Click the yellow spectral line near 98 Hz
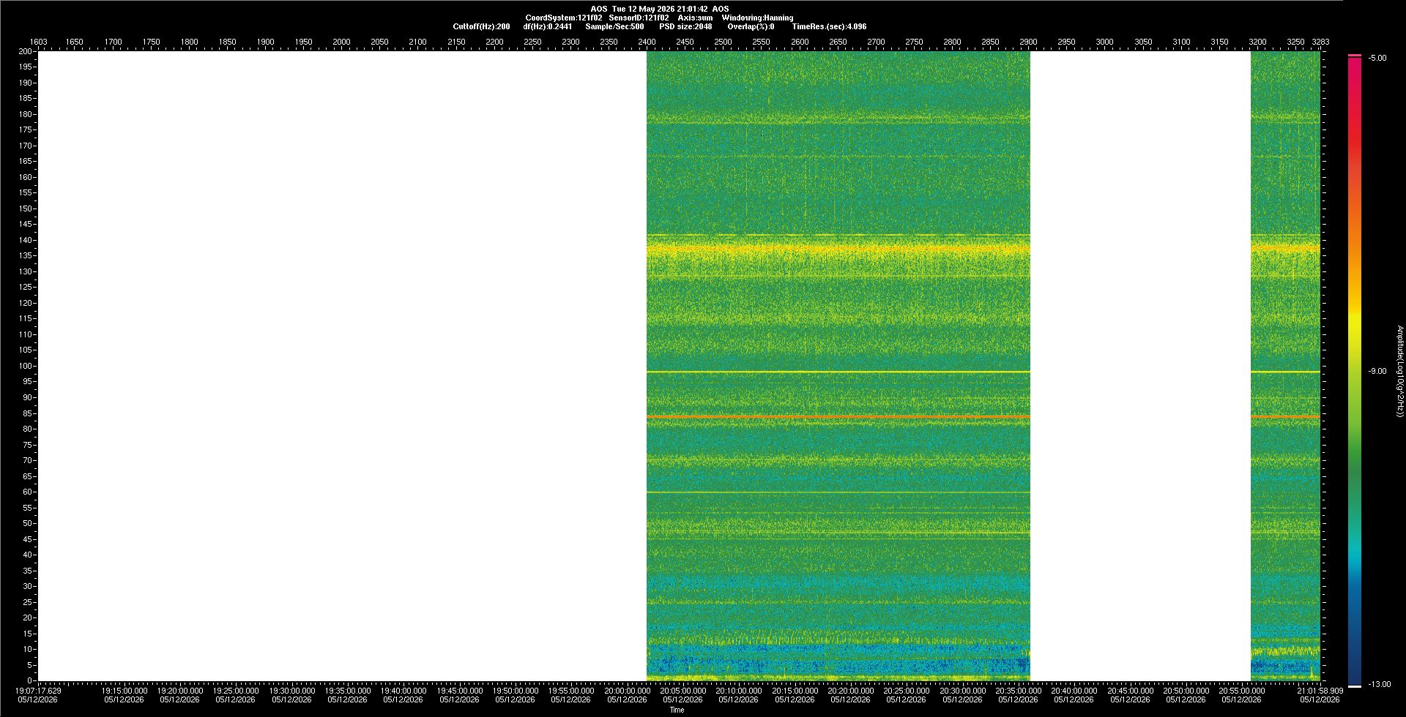 [838, 372]
